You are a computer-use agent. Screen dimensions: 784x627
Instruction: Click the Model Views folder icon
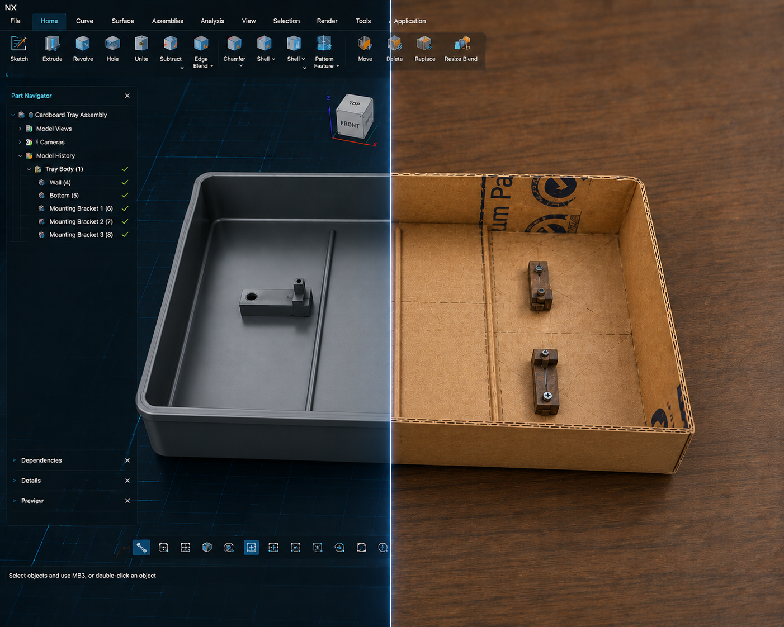pyautogui.click(x=29, y=129)
